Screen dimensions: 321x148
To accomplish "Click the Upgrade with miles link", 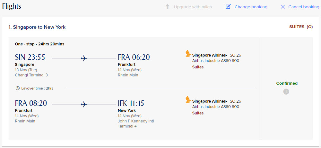I will click(193, 7).
